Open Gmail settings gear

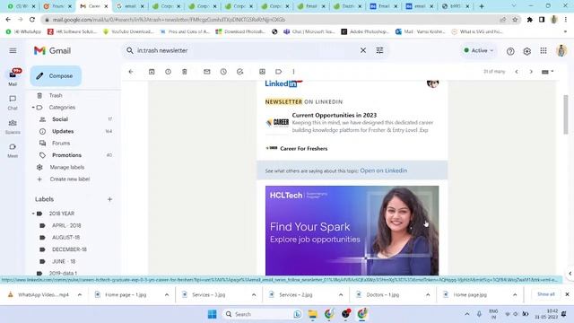[x=526, y=51]
